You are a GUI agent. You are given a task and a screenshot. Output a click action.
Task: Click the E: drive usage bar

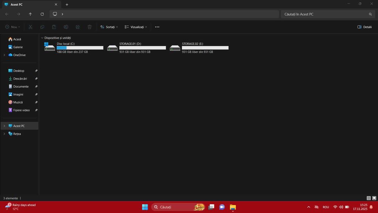point(205,48)
